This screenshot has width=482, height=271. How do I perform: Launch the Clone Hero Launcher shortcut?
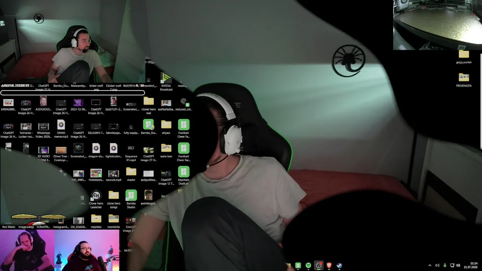coord(96,199)
